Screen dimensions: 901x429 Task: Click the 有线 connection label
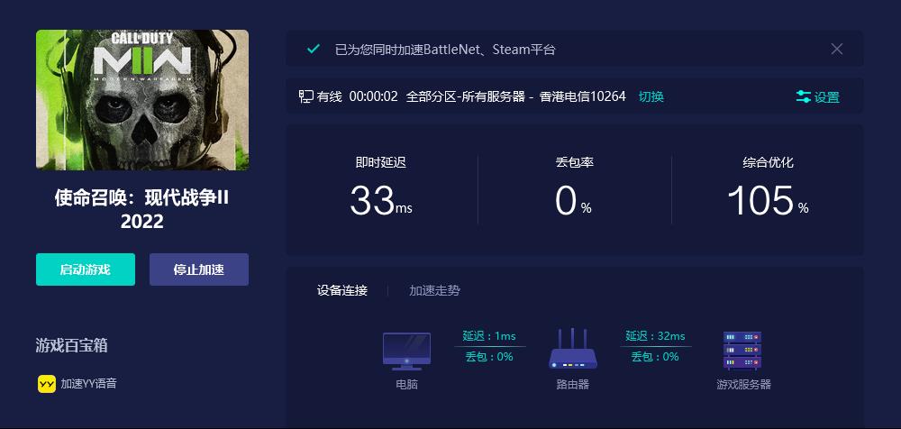329,96
